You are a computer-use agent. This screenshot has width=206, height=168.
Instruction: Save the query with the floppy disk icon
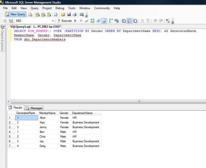coord(69,15)
